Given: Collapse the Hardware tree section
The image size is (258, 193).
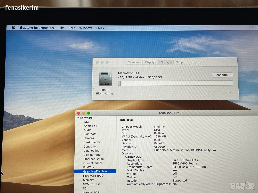Looking at the screenshot, I should tap(78, 118).
